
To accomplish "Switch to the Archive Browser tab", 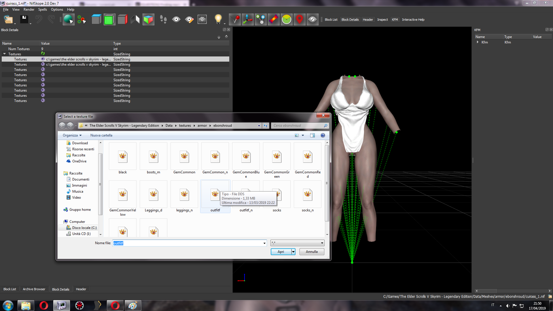I will coord(34,289).
